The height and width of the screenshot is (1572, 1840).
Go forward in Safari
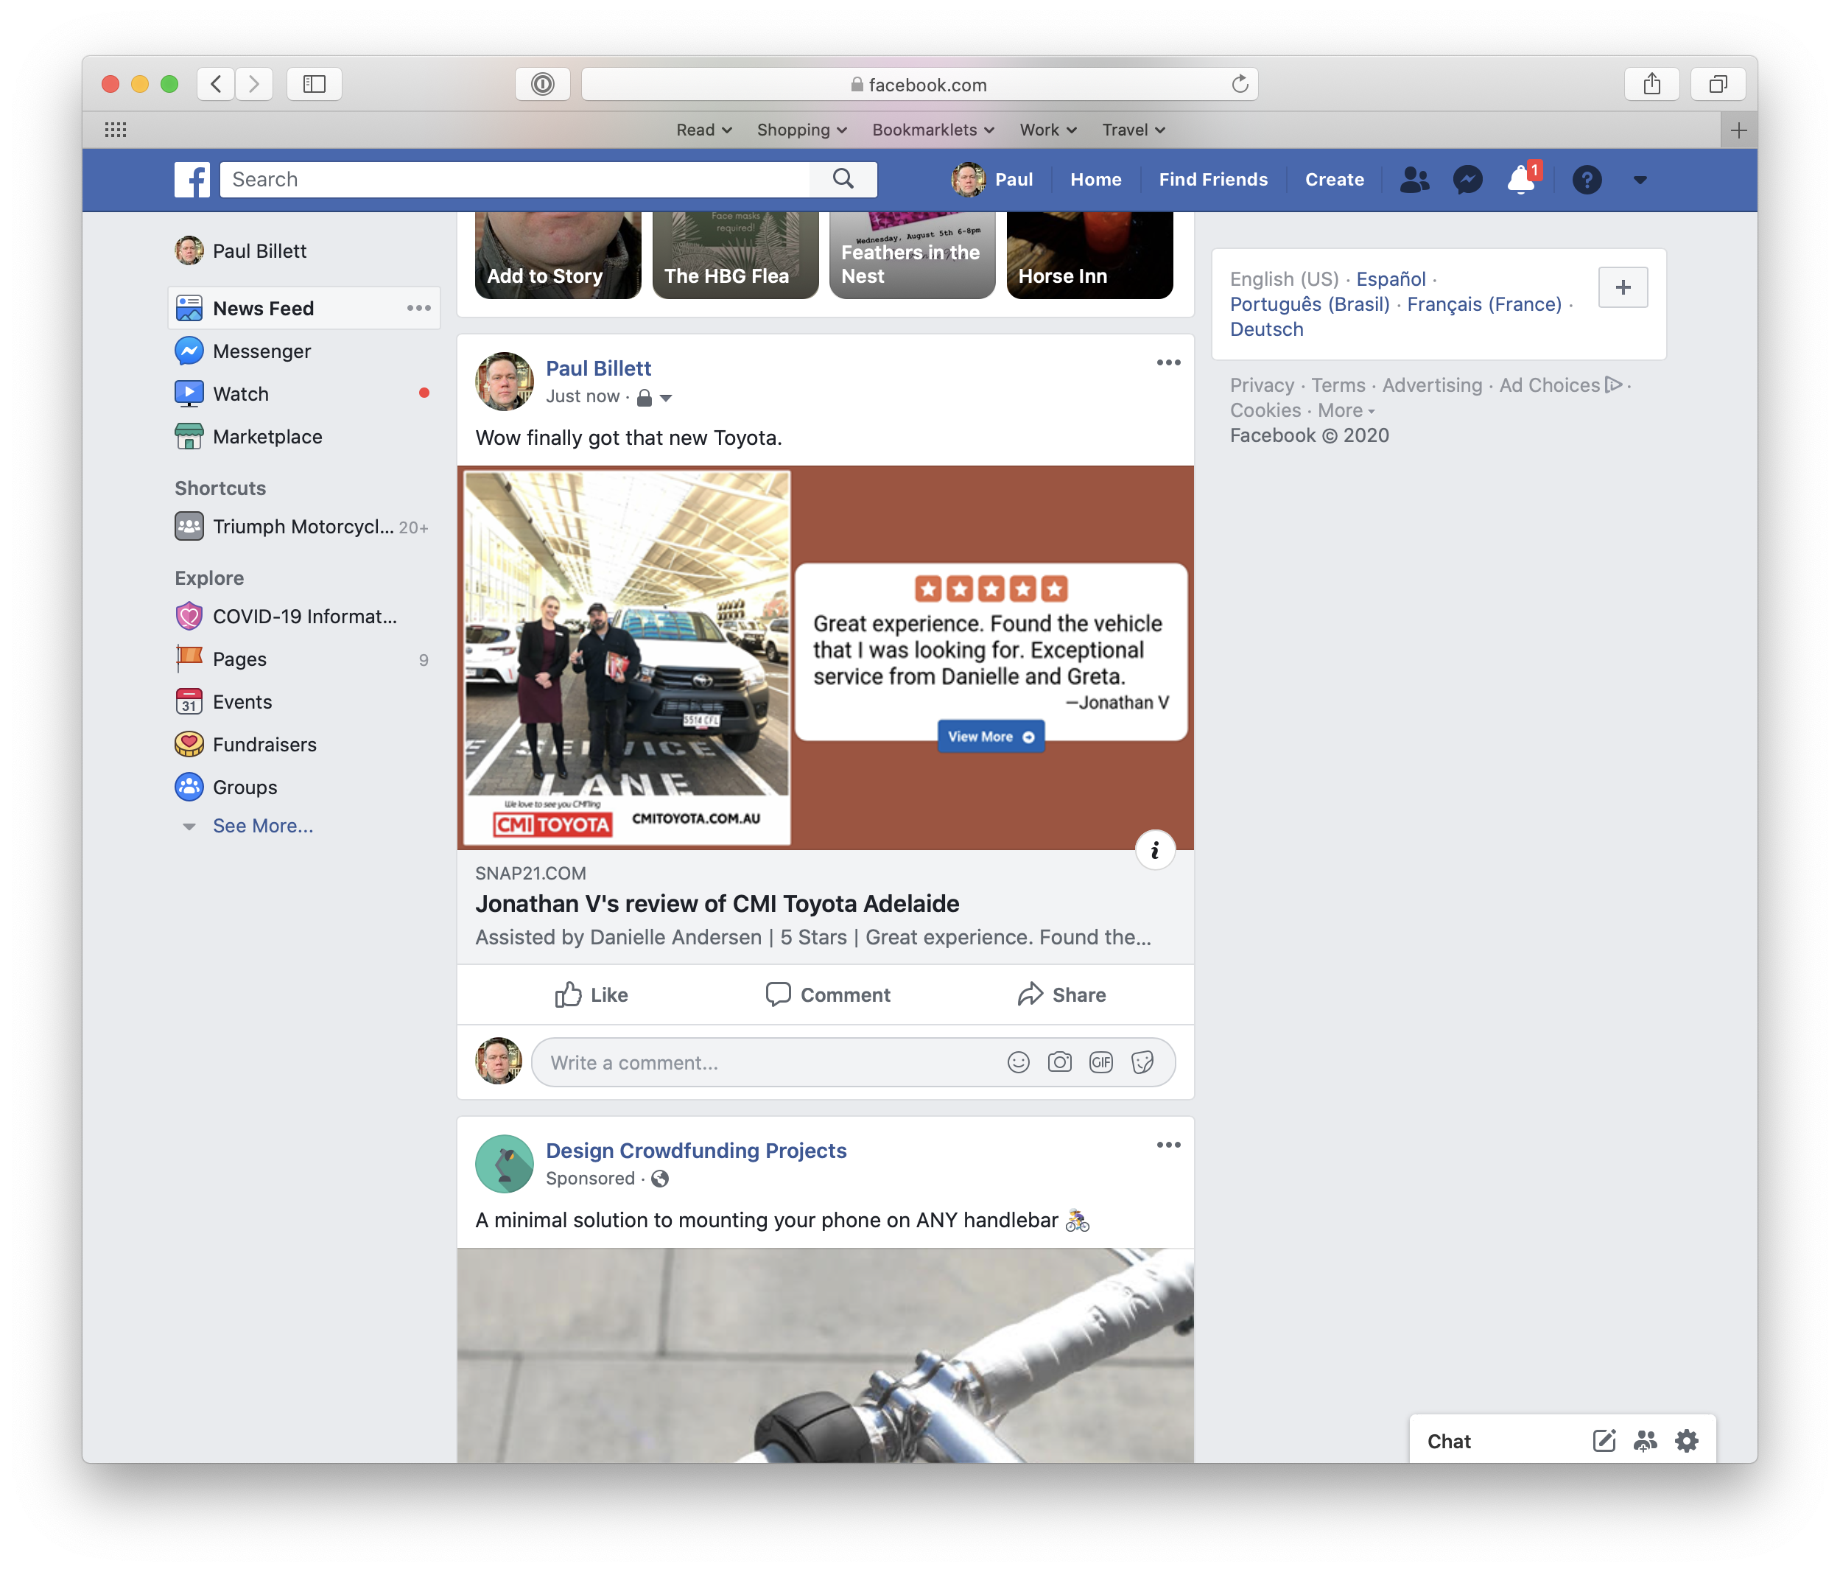click(x=254, y=85)
